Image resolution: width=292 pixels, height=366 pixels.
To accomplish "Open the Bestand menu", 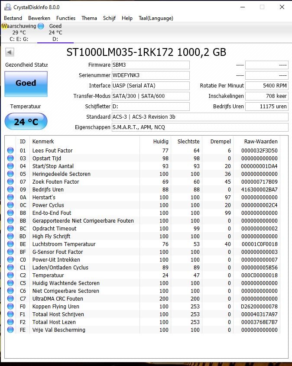I will [13, 18].
